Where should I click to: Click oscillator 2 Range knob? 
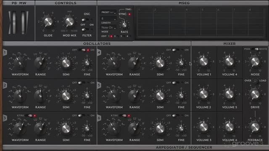point(40,96)
